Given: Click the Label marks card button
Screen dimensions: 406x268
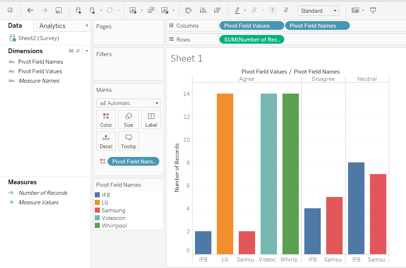Looking at the screenshot, I should [x=151, y=119].
